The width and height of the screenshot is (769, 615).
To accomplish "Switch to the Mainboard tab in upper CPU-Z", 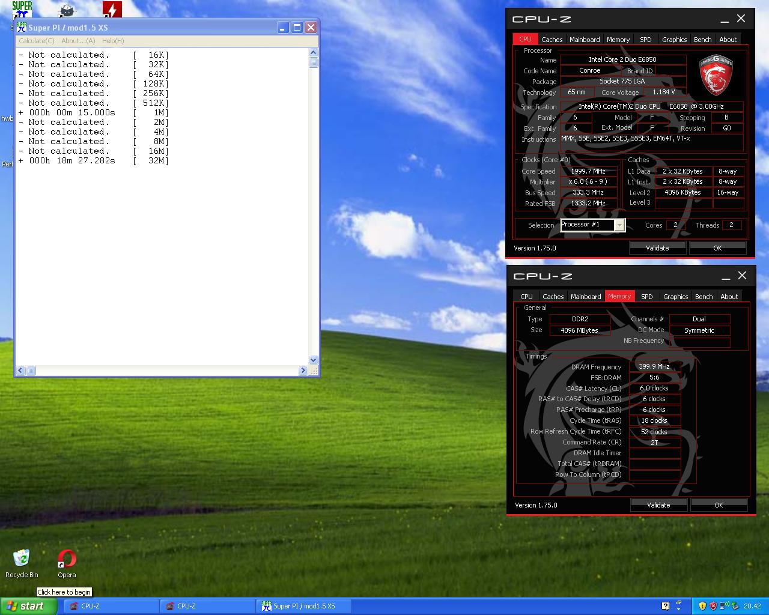I will point(585,40).
